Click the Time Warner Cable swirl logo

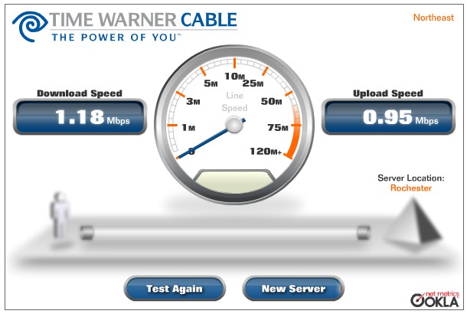click(29, 25)
